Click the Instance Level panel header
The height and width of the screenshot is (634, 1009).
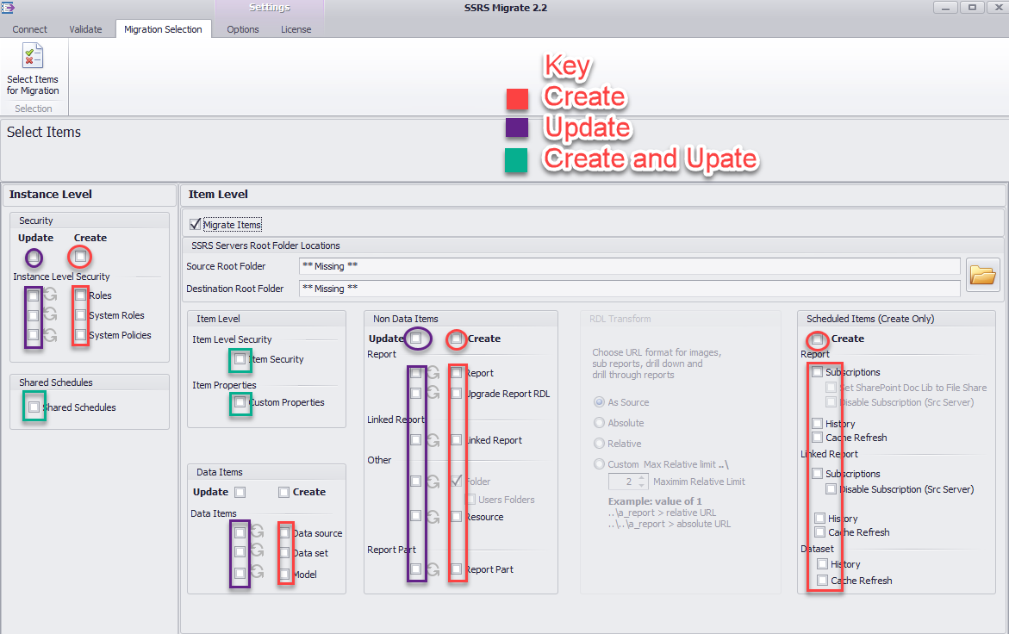(x=90, y=194)
